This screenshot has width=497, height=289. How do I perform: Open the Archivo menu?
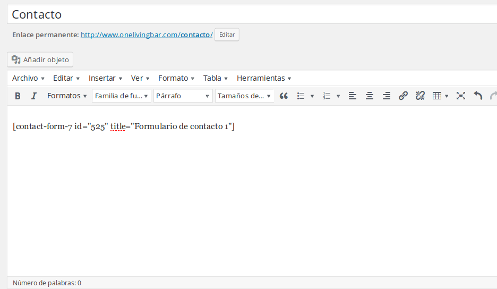[x=28, y=78]
